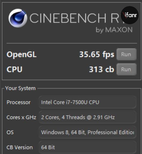Image resolution: width=142 pixels, height=154 pixels.
Task: Click the Processor row label
Action: pos(18,102)
